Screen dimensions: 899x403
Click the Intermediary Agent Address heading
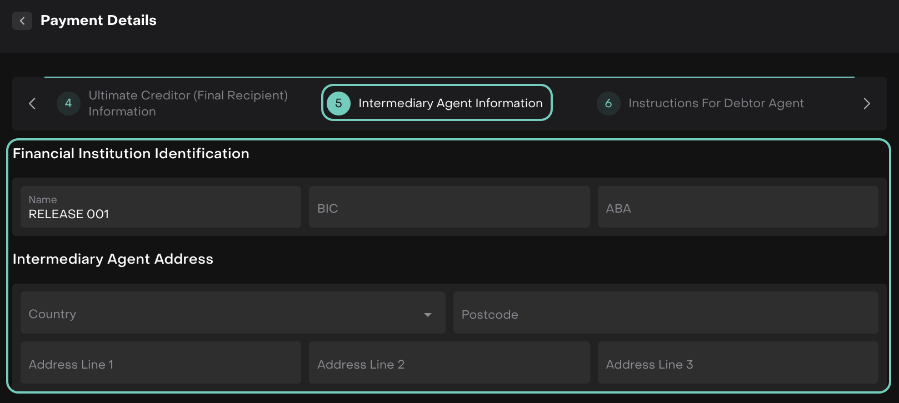113,259
